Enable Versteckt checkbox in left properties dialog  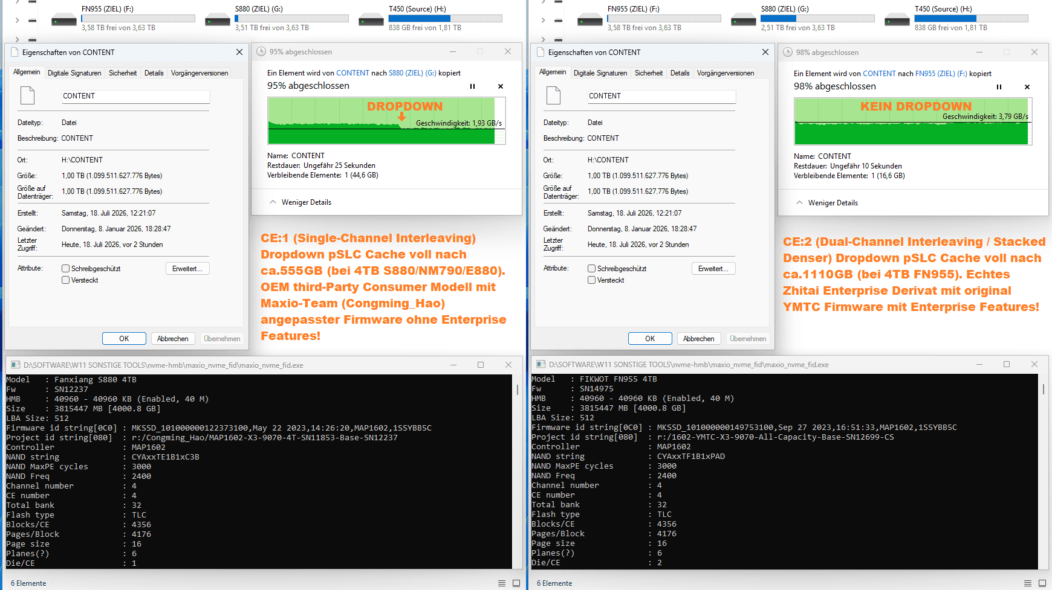(x=65, y=280)
